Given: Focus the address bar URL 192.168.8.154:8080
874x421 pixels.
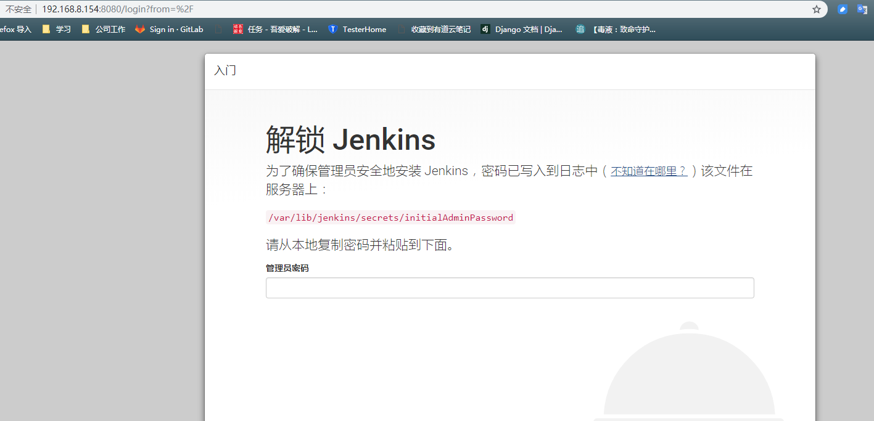Looking at the screenshot, I should pos(118,9).
